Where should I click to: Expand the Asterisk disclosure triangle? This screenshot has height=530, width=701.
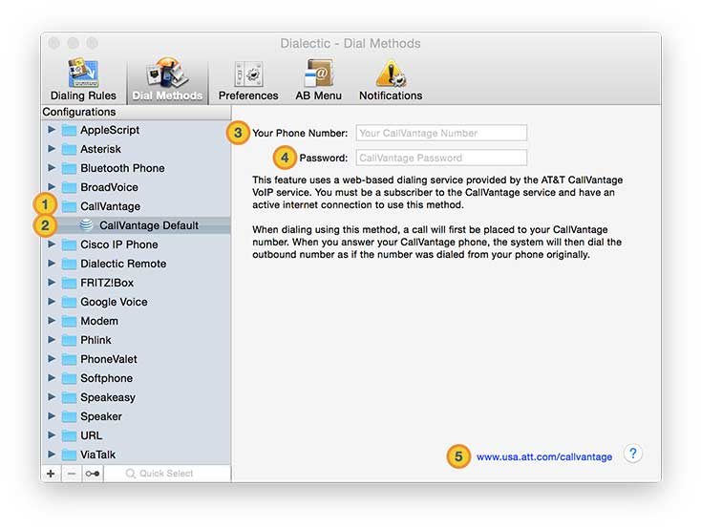[x=52, y=148]
